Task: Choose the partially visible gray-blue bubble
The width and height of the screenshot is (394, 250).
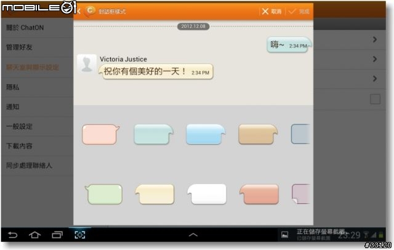Action: tap(300, 134)
